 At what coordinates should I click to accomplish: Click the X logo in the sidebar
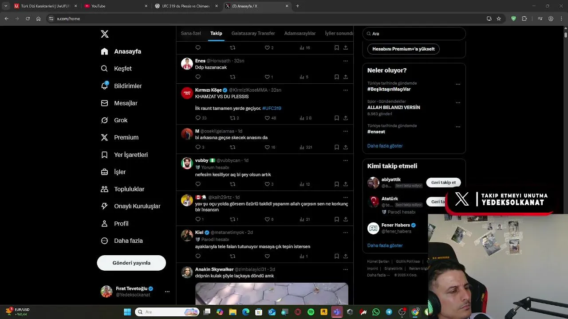tap(105, 34)
